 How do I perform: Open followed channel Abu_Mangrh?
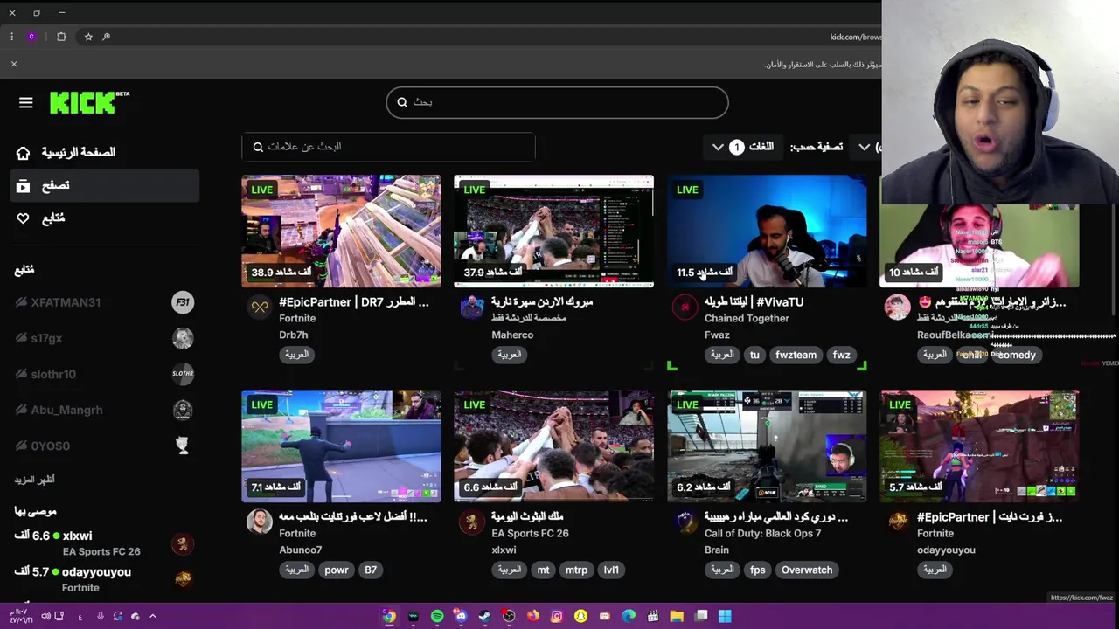[105, 410]
